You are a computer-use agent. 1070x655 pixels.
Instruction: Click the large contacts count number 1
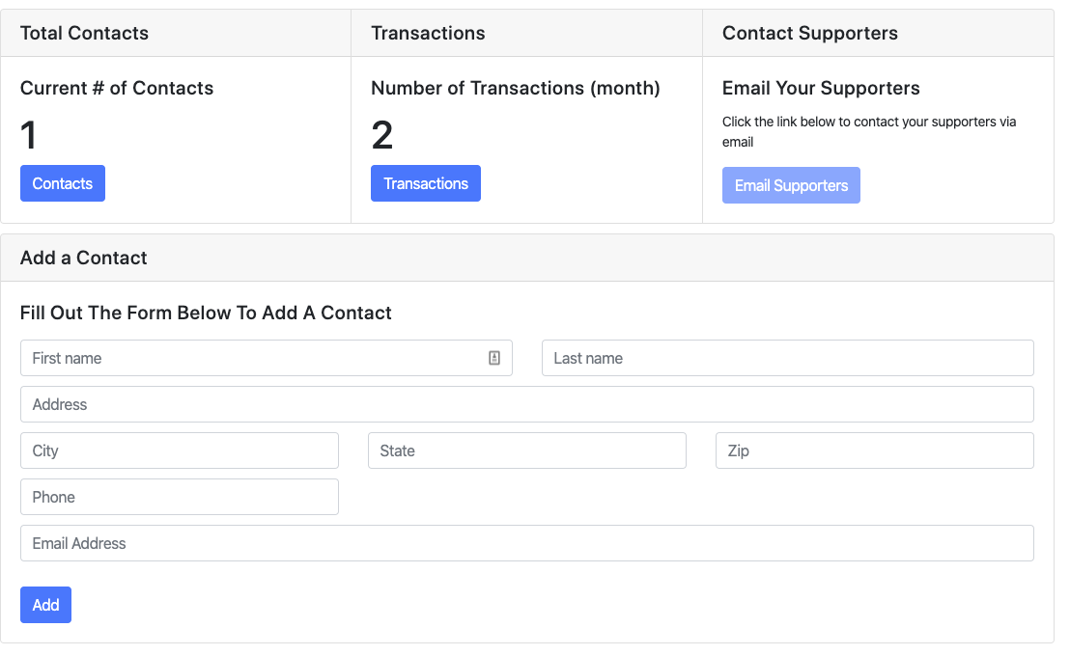[x=29, y=136]
